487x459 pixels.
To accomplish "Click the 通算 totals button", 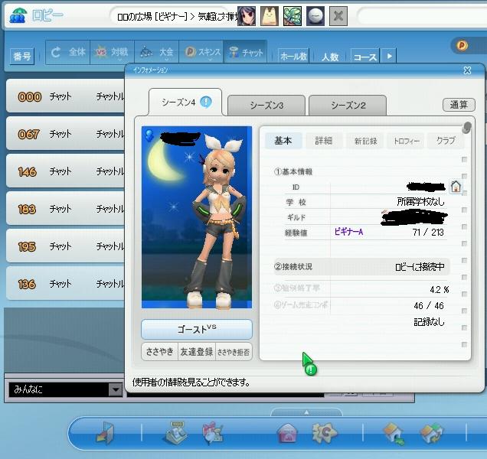I will pos(459,105).
